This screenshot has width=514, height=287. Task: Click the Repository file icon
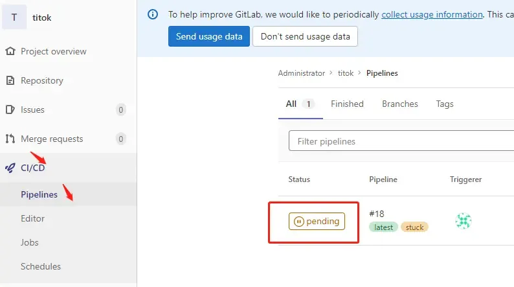coord(10,80)
